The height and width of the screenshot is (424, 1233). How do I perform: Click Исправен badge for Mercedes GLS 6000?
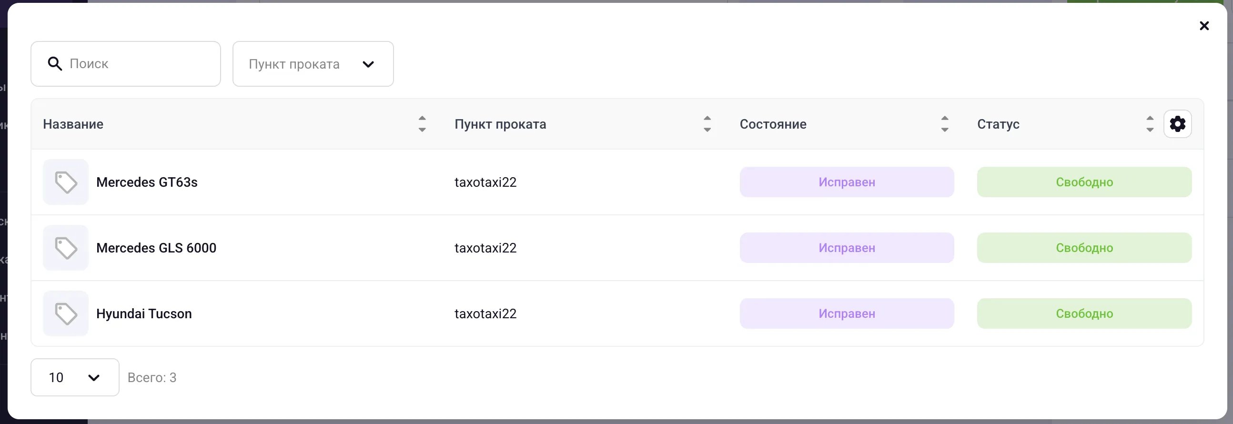tap(847, 248)
